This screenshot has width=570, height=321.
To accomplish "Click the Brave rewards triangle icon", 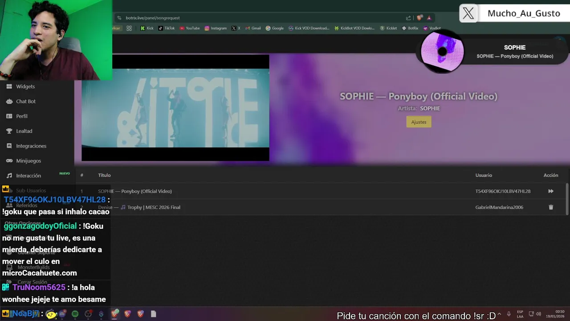I will tap(429, 18).
